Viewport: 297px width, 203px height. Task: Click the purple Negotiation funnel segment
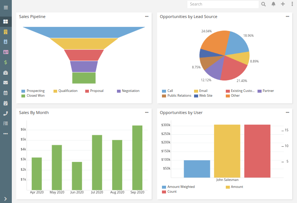pyautogui.click(x=84, y=67)
